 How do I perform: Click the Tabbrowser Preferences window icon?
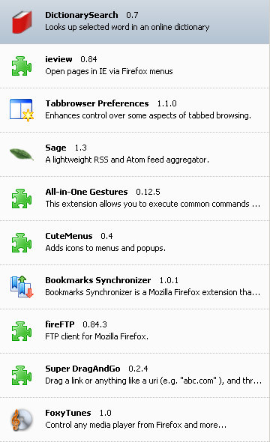click(22, 110)
